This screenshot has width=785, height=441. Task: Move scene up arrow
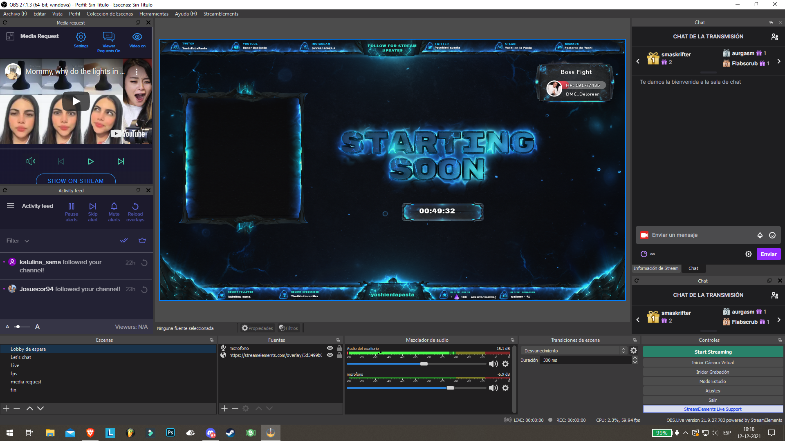tap(30, 408)
